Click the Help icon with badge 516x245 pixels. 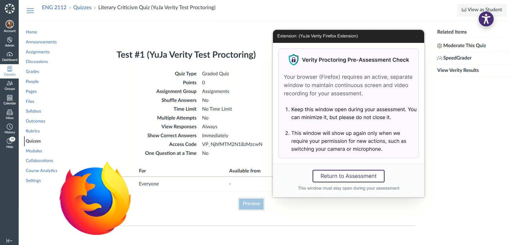coord(10,141)
